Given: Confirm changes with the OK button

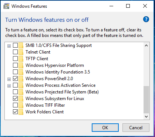Looking at the screenshot, I should point(105,128).
